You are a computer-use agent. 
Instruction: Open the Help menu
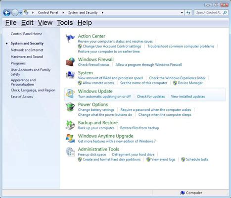(x=85, y=23)
